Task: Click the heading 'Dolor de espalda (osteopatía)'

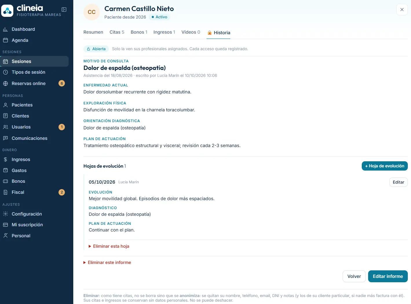Action: tap(125, 68)
